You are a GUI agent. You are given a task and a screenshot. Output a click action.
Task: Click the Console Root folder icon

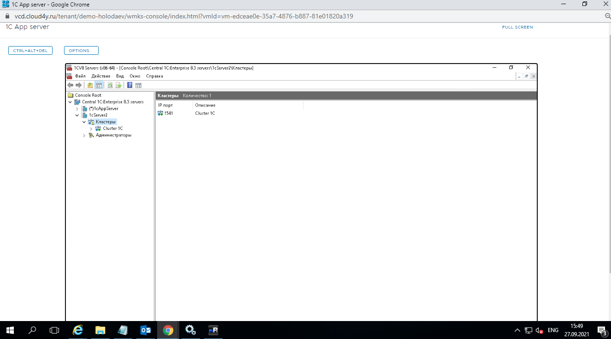pos(70,95)
